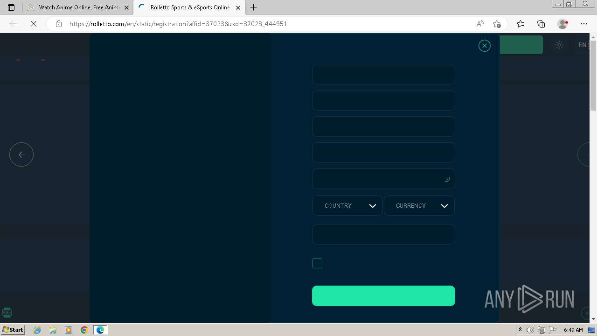Show hidden system tray icons
Image resolution: width=597 pixels, height=336 pixels.
click(520, 330)
